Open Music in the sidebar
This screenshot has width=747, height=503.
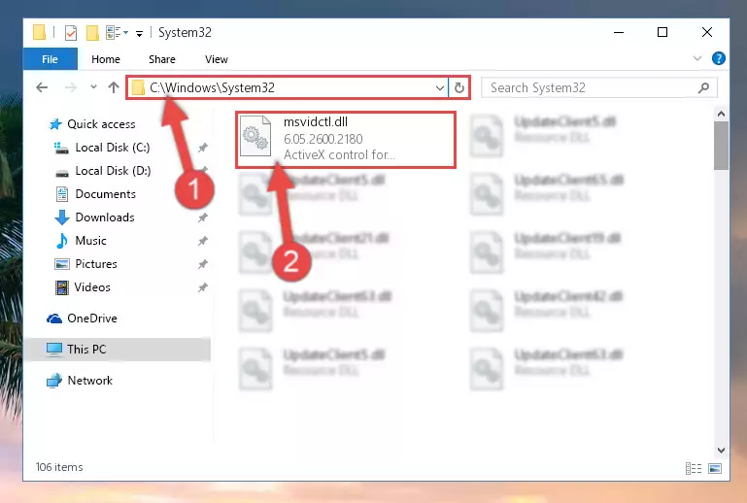90,241
